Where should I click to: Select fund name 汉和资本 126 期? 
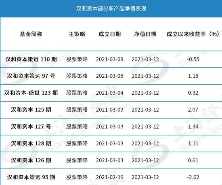(x=31, y=160)
